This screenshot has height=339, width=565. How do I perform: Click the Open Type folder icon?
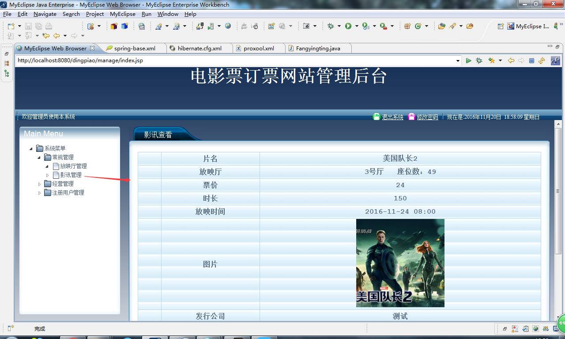pos(441,26)
